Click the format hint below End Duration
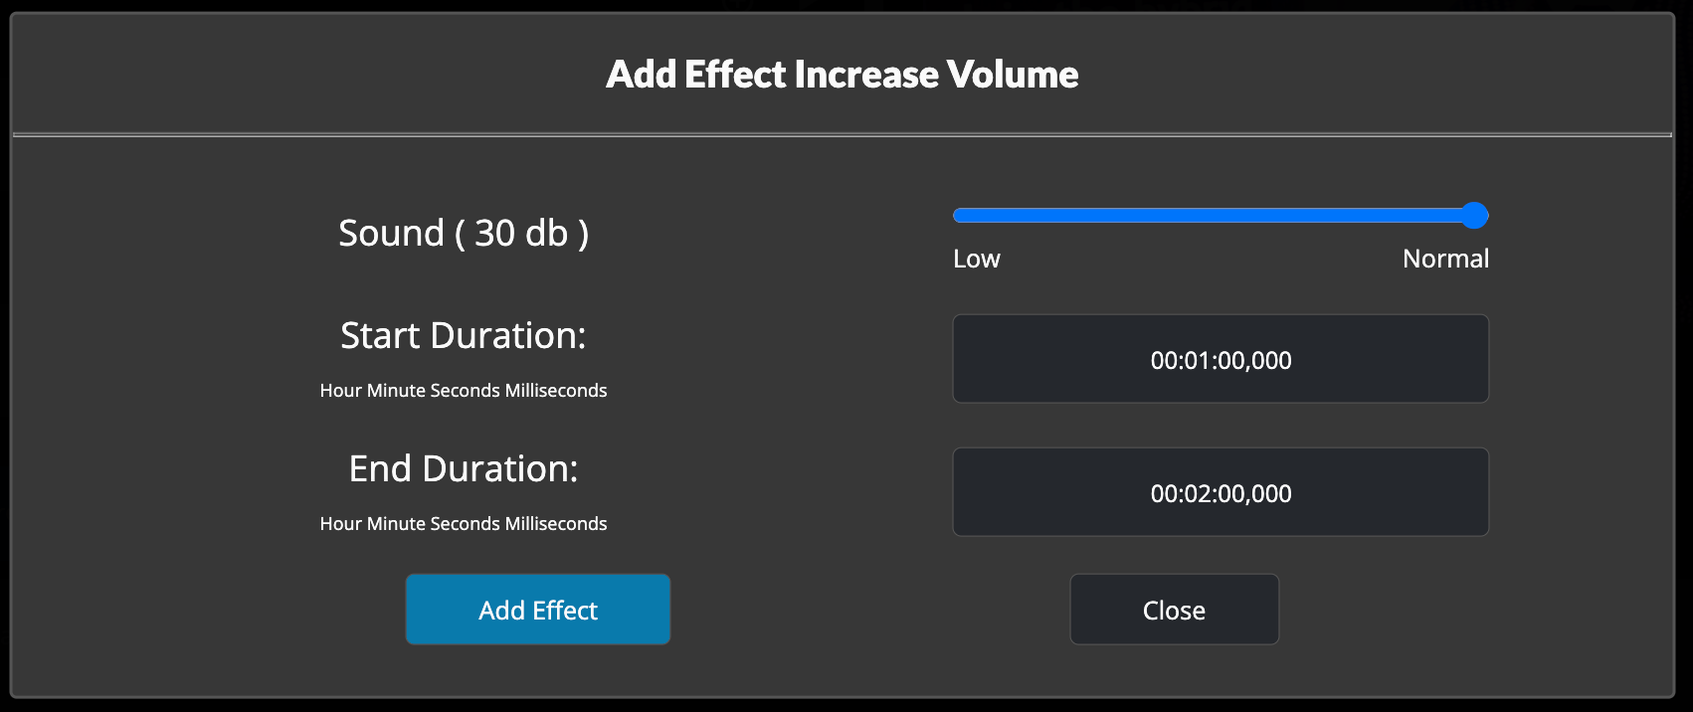The height and width of the screenshot is (712, 1693). pyautogui.click(x=464, y=524)
